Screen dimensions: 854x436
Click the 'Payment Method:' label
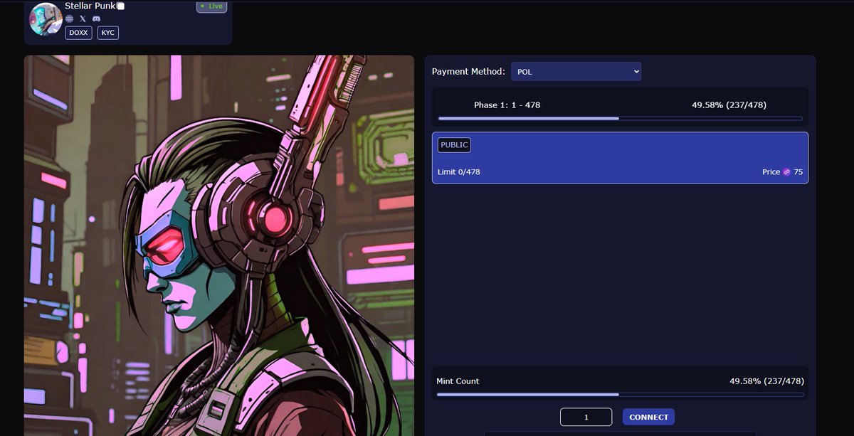[x=469, y=72]
